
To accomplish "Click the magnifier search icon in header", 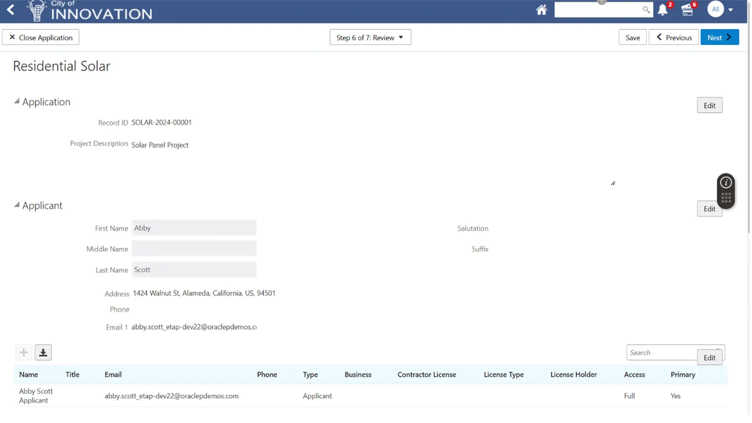I will 646,10.
